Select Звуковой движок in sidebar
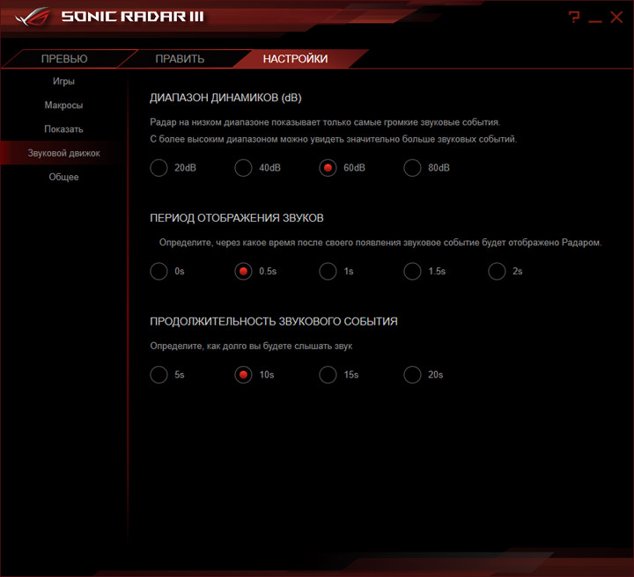Viewport: 634px width, 577px height. pyautogui.click(x=63, y=153)
